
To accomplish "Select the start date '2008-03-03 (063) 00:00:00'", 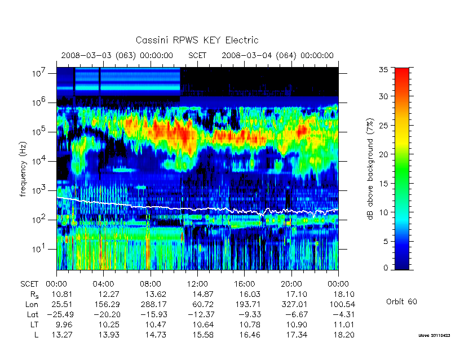I will point(117,55).
